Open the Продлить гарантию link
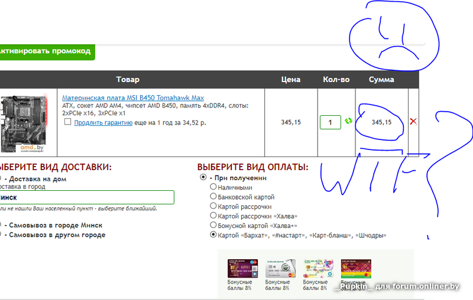473x300 pixels. (x=103, y=123)
